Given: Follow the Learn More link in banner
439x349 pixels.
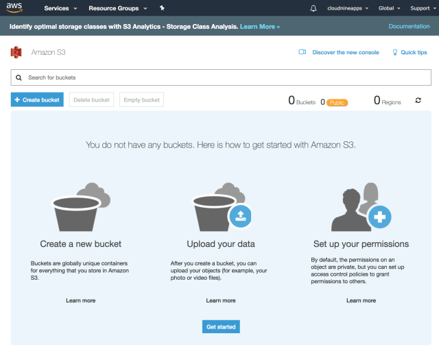Looking at the screenshot, I should click(260, 27).
